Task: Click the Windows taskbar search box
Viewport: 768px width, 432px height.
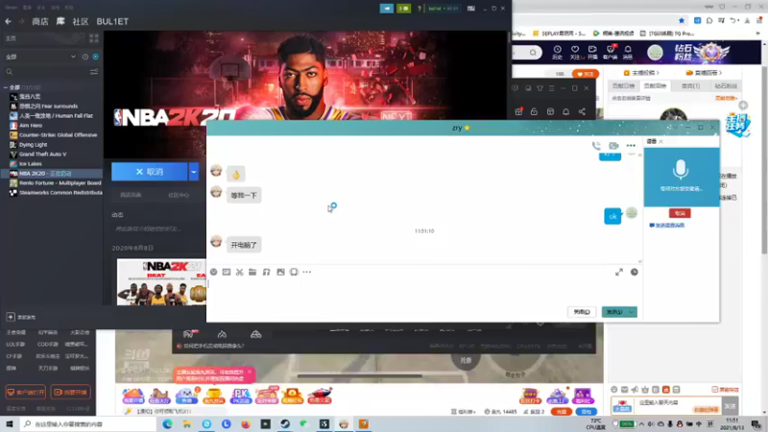Action: click(88, 423)
